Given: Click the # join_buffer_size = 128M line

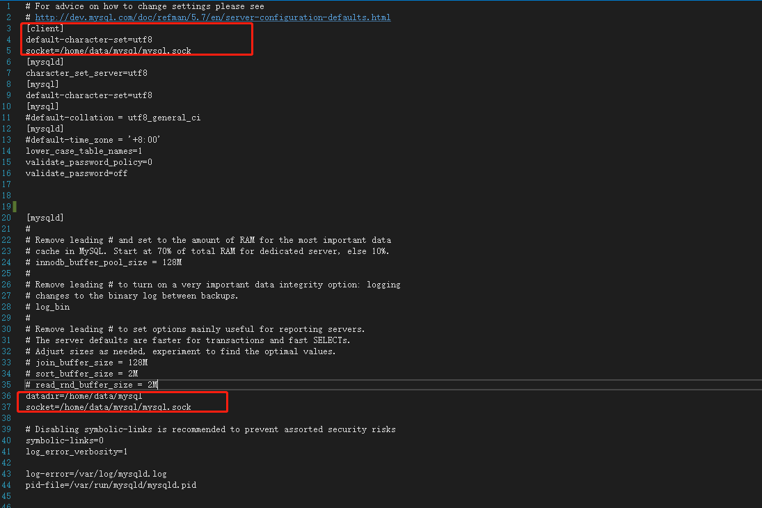Looking at the screenshot, I should (x=86, y=363).
